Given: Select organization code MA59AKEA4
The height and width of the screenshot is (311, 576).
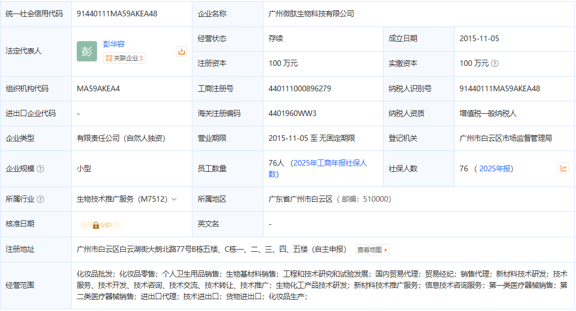Looking at the screenshot, I should [x=98, y=89].
